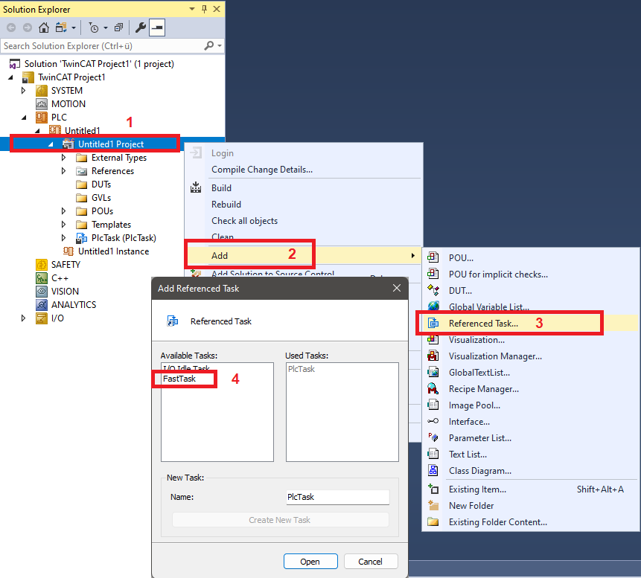641x578 pixels.
Task: Select the VISION node icon
Action: [42, 292]
